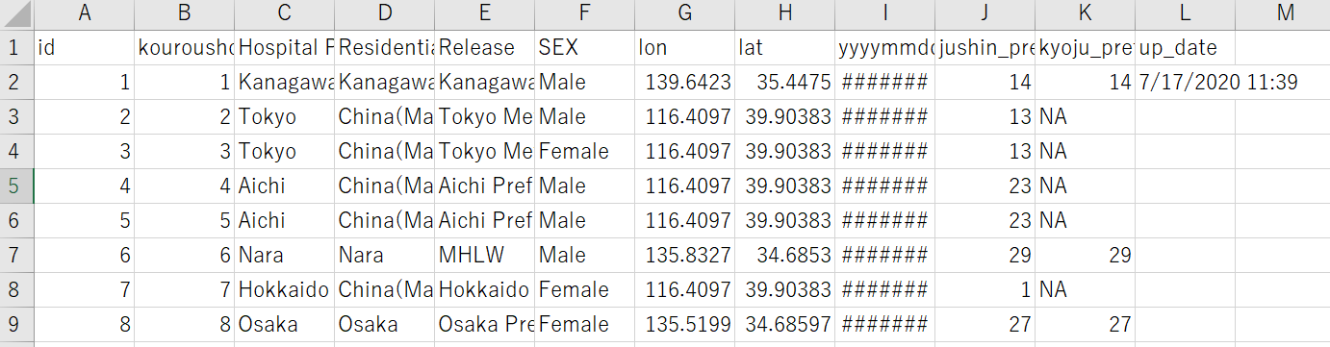The height and width of the screenshot is (347, 1330).
Task: Select the 'MHLW' cell
Action: tap(485, 255)
